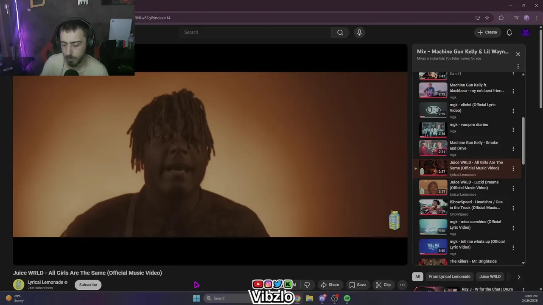Play mgk cliché lyric video thumbnail

[433, 110]
